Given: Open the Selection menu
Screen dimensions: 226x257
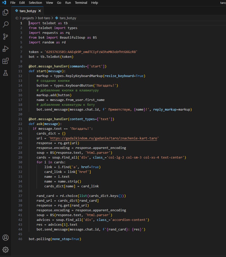Looking at the screenshot, I should pyautogui.click(x=35, y=3).
